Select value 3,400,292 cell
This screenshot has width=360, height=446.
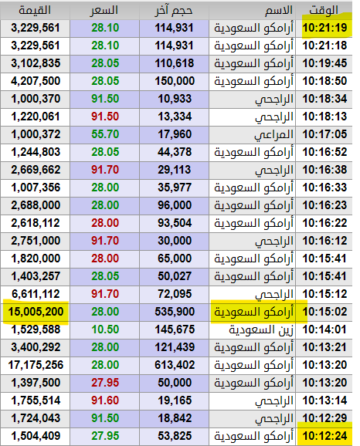click(x=35, y=347)
